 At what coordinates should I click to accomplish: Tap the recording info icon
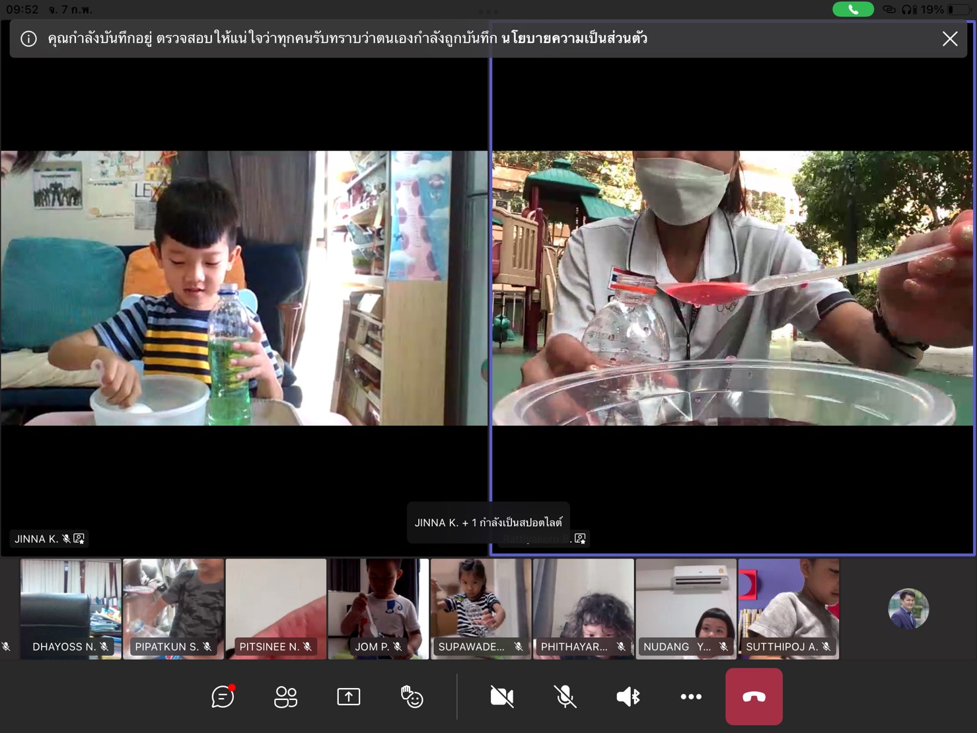[28, 39]
